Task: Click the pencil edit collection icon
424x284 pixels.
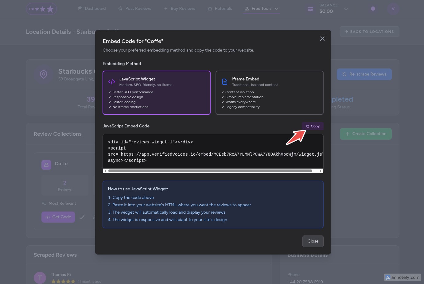Action: pyautogui.click(x=82, y=217)
